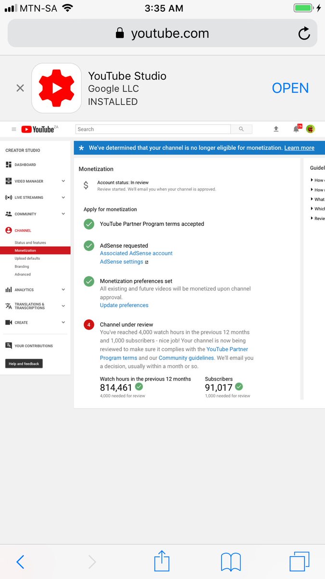Viewport: 325px width, 579px height.
Task: Click the Create camera icon
Action: tap(9, 323)
